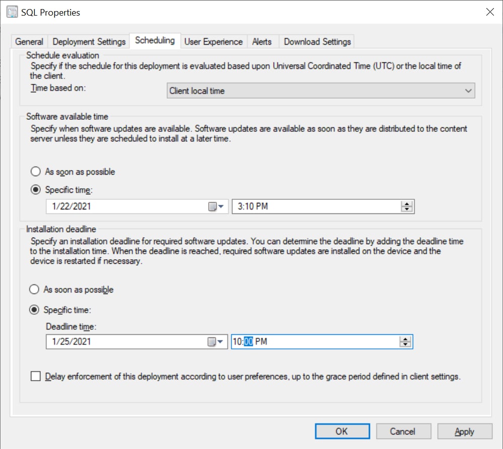Click the 'Schedule evaluation' group heading
Screen dimensions: 503x449
pyautogui.click(x=62, y=55)
